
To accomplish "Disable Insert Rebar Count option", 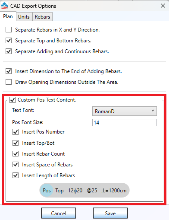I will click(x=16, y=154).
